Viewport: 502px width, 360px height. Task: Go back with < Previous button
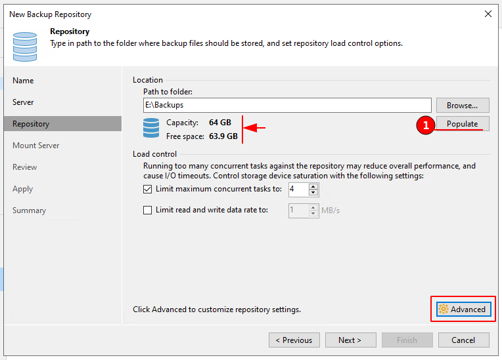point(294,340)
